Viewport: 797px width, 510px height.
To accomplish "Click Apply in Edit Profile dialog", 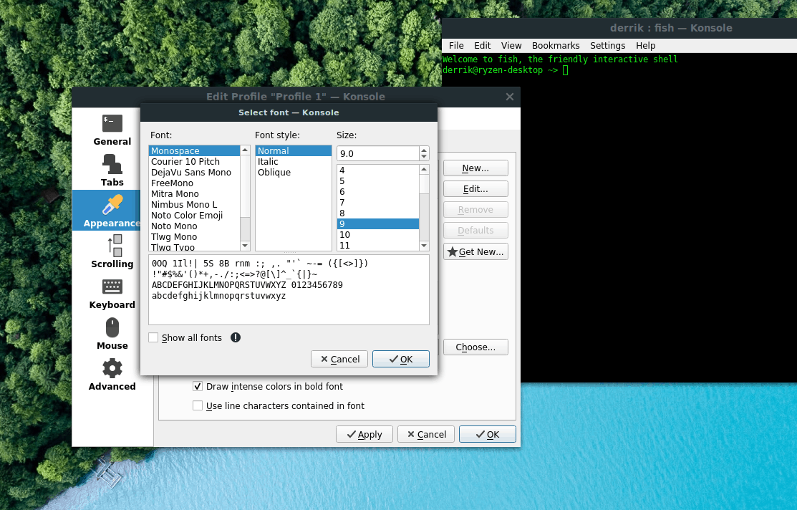I will [x=364, y=434].
